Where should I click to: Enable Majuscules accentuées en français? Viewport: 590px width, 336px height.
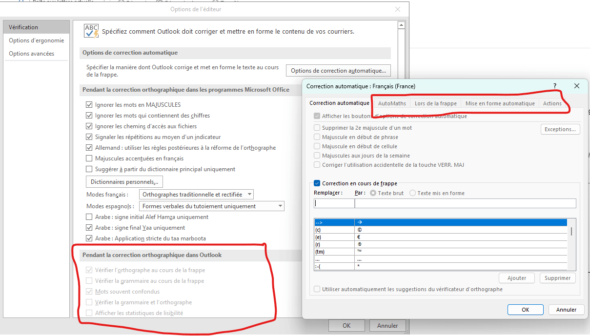(89, 158)
